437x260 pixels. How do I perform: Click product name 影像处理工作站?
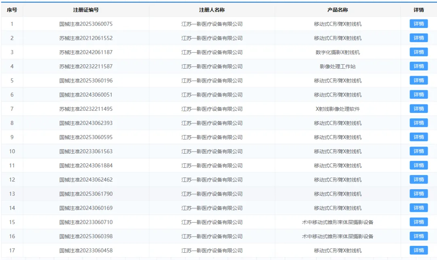point(337,67)
